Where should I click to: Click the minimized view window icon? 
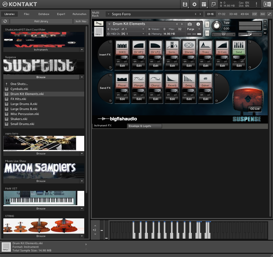tap(213, 4)
